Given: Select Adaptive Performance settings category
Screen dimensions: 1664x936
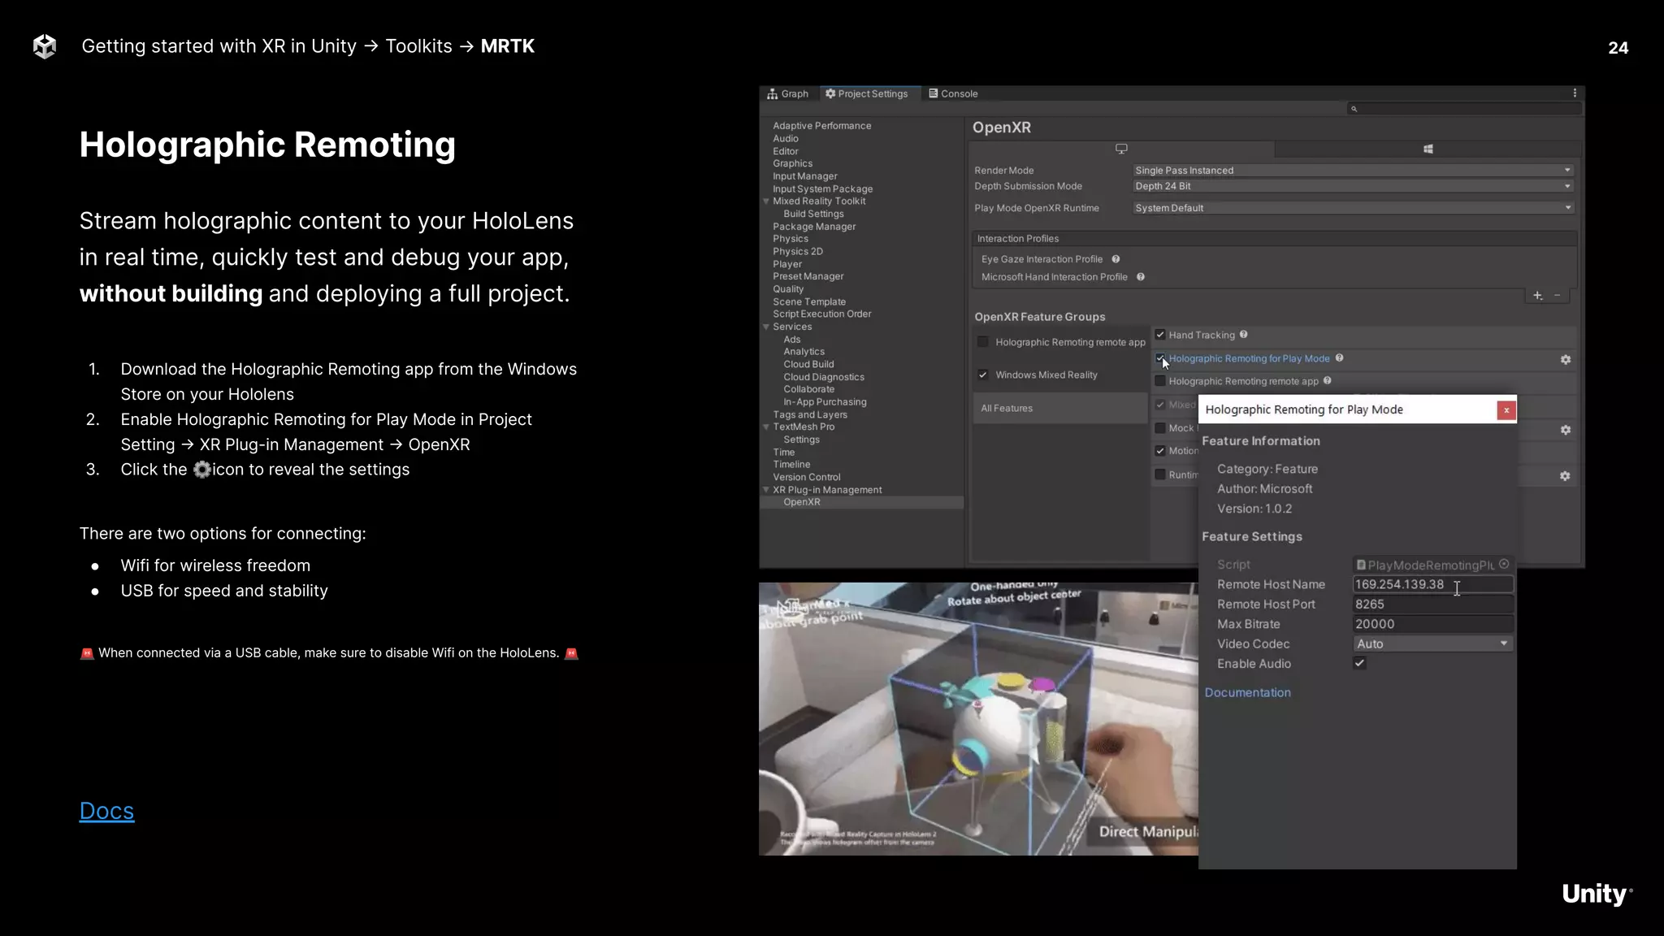Looking at the screenshot, I should (821, 126).
